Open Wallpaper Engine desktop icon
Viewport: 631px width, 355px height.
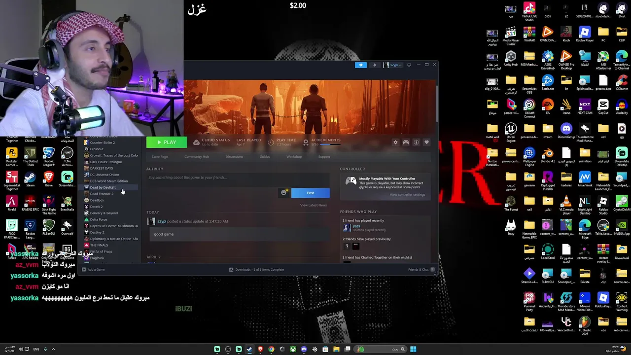coord(529,157)
